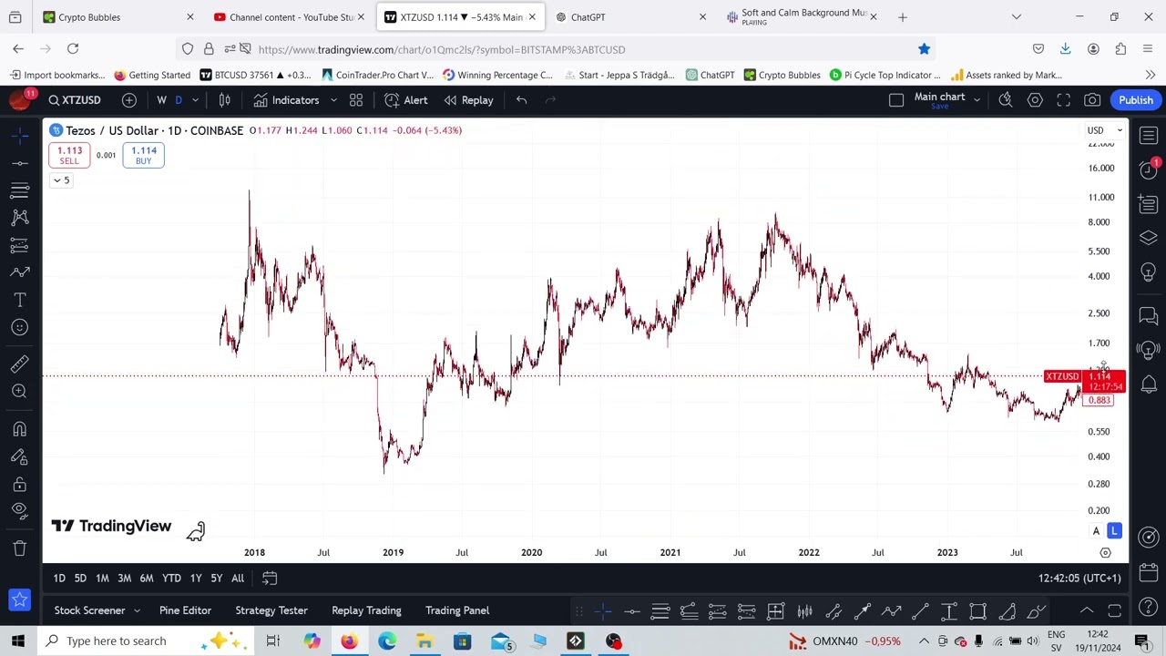
Task: Open quick search lightning icon
Action: click(1006, 100)
